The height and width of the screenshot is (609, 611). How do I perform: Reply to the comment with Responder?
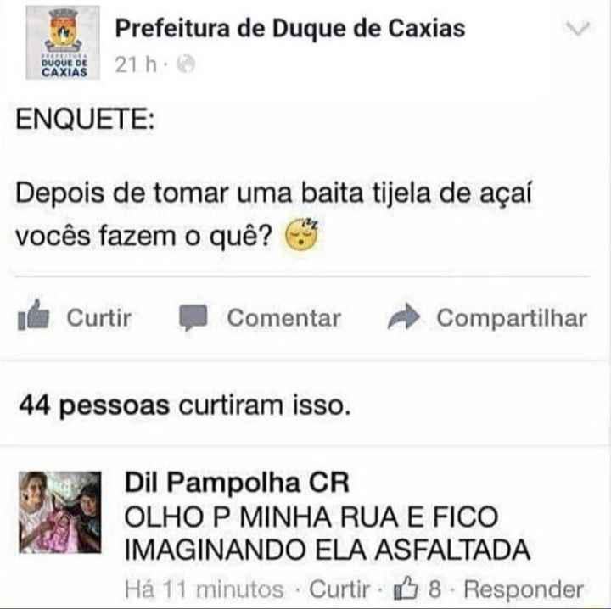[524, 589]
